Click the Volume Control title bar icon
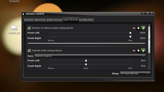164x92 pixels. click(x=23, y=14)
